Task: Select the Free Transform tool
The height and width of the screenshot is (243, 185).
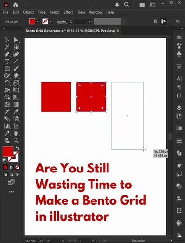Action: point(16,90)
